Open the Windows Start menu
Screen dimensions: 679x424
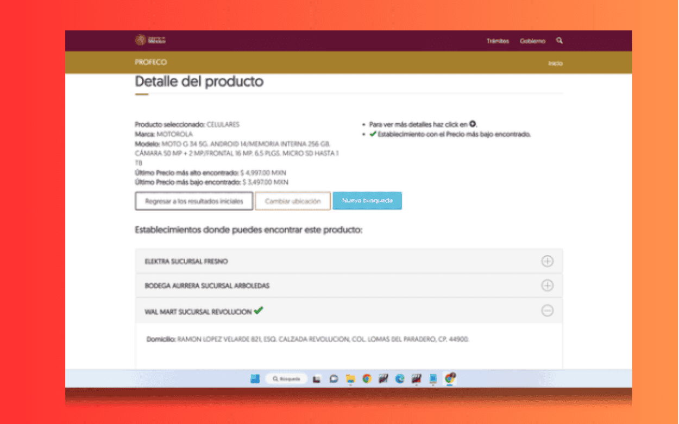tap(255, 379)
